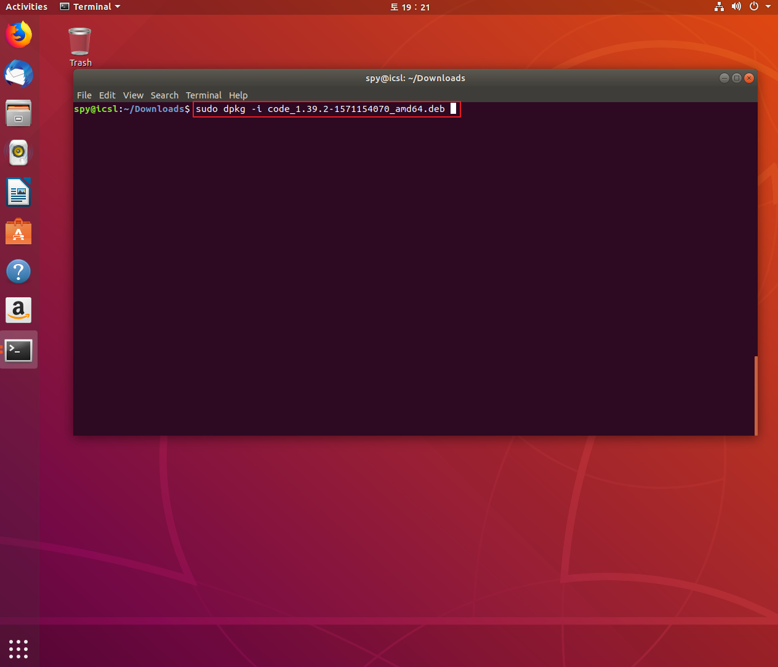Click the volume speaker icon

coord(736,7)
